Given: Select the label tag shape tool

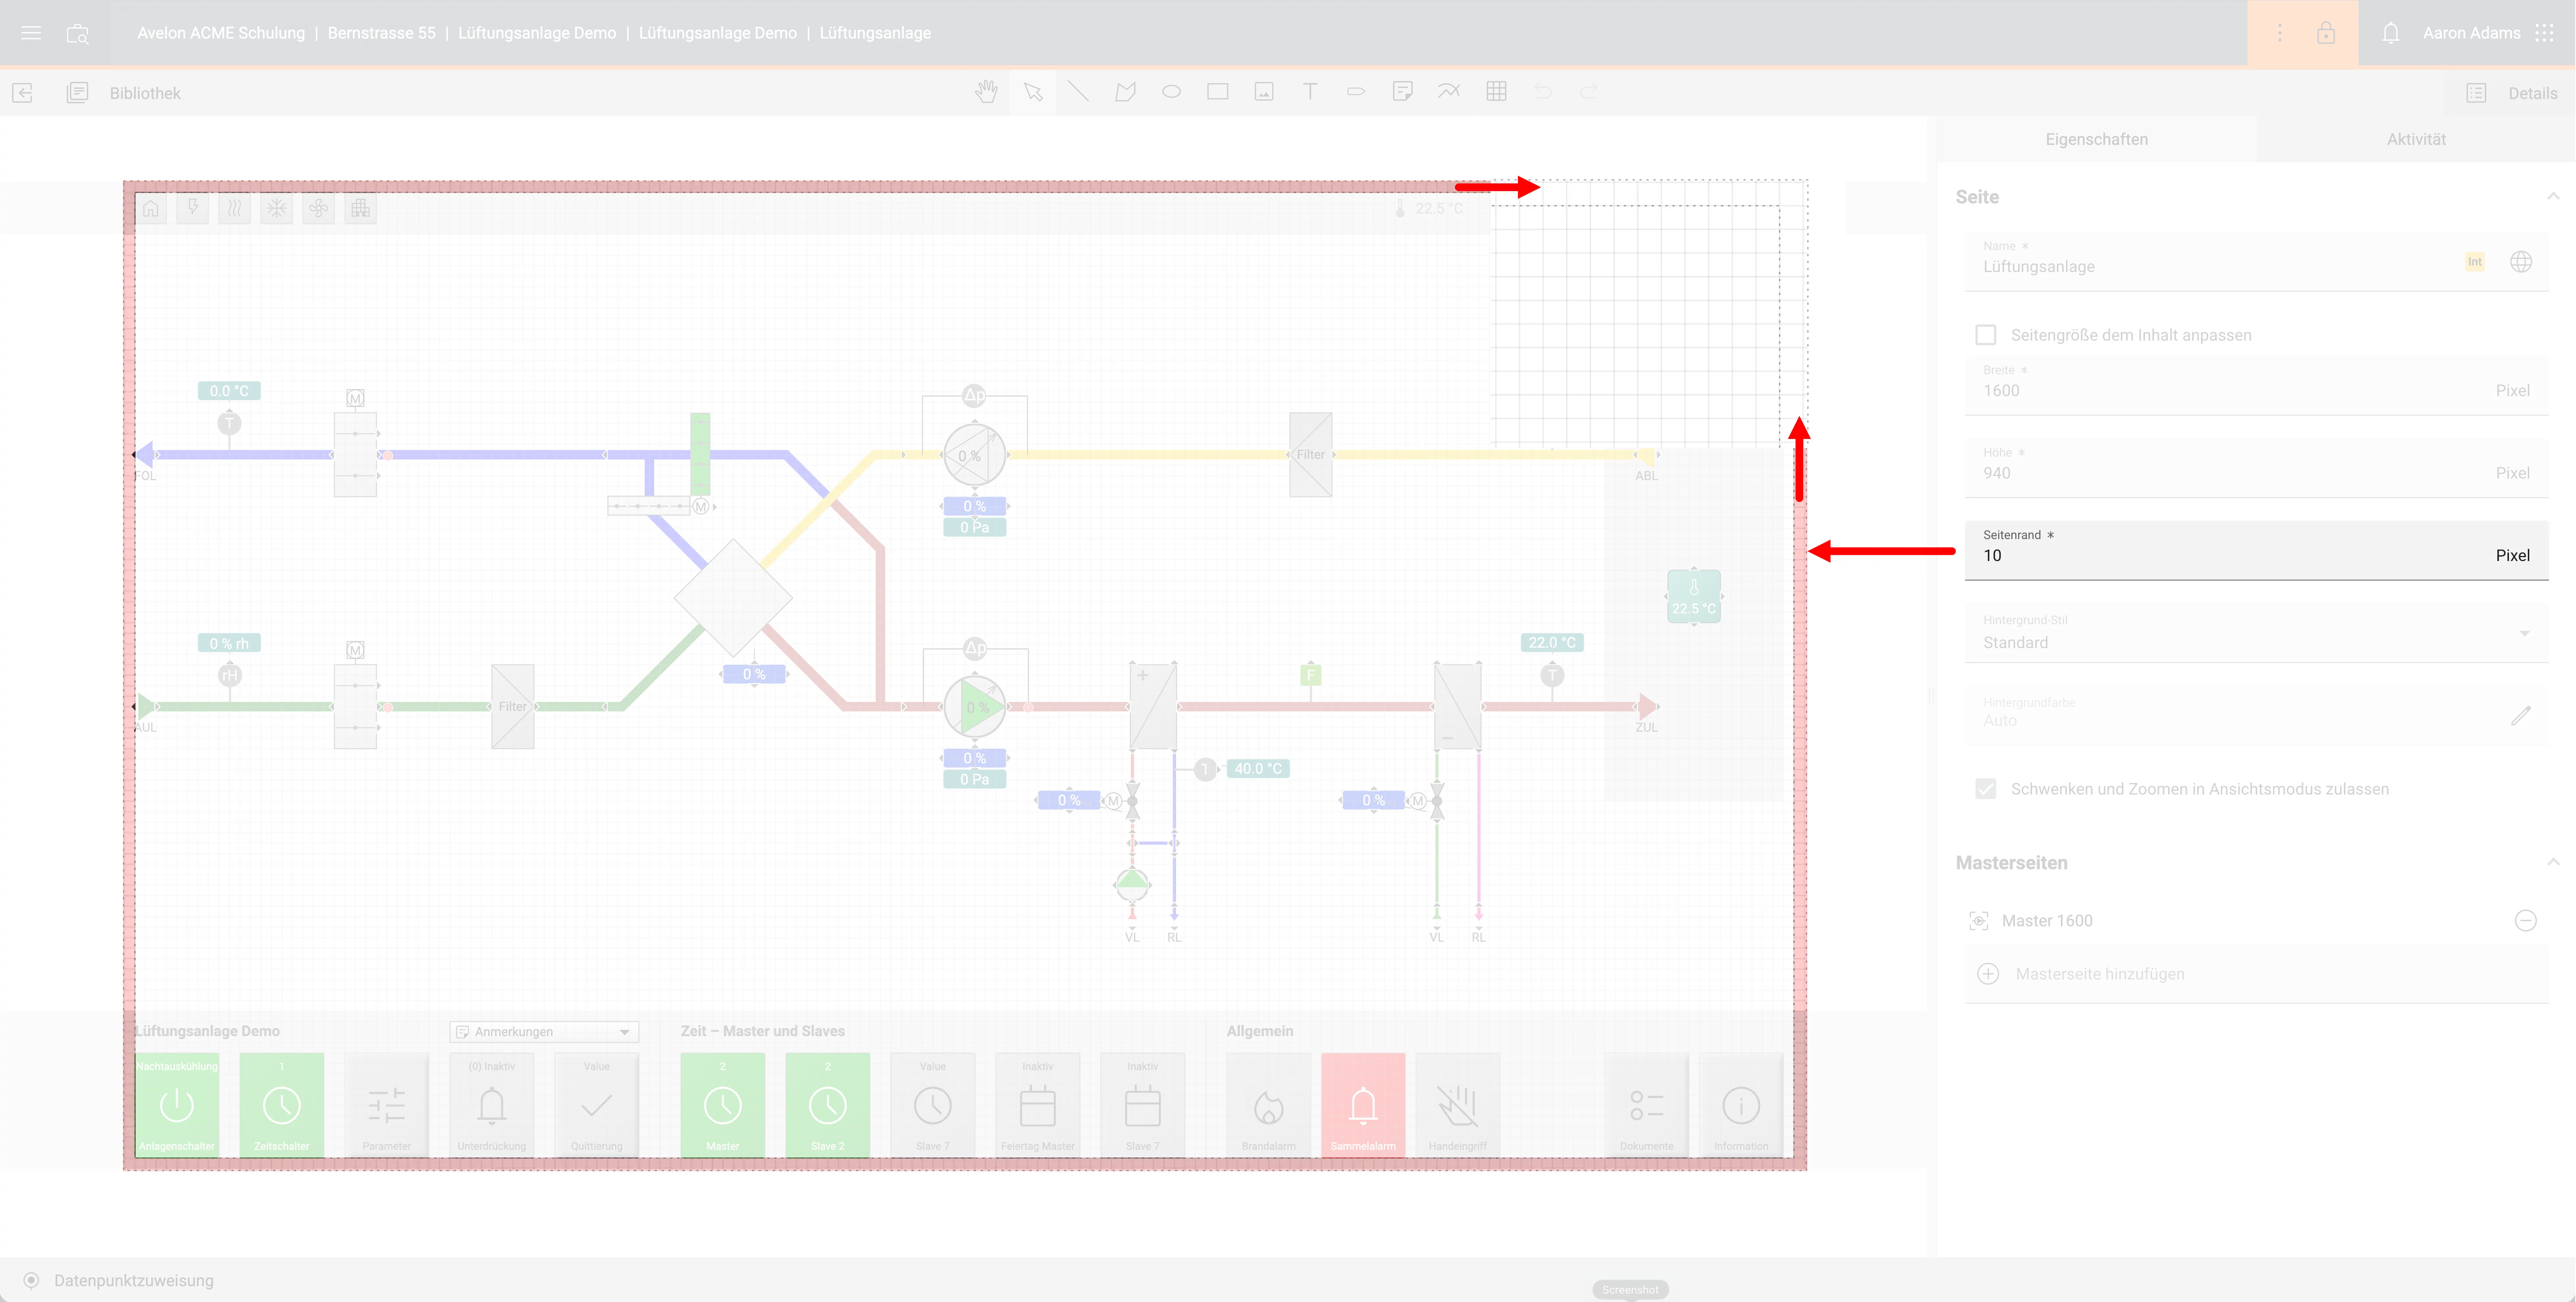Looking at the screenshot, I should [x=1356, y=92].
